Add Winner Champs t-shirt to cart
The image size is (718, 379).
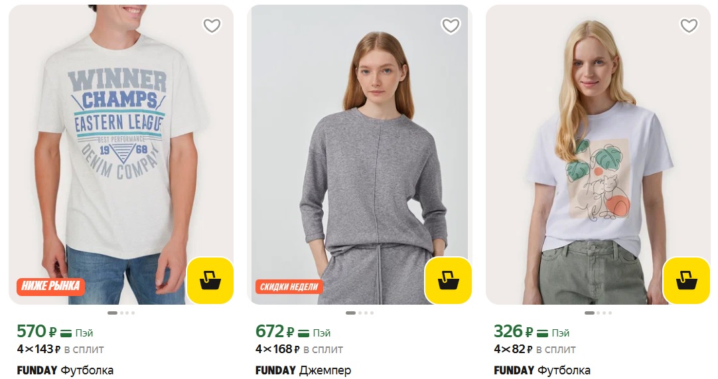(210, 280)
